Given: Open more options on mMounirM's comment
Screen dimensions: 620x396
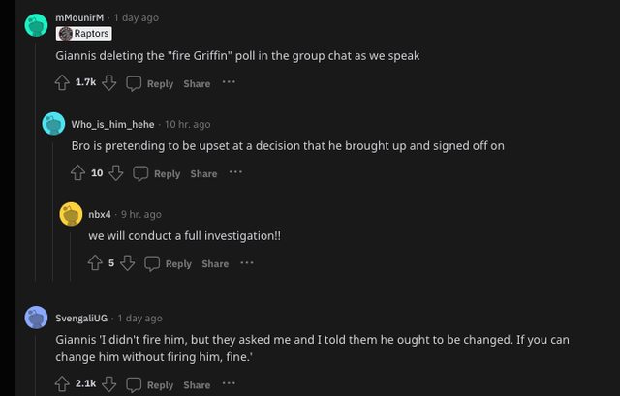Looking at the screenshot, I should [x=229, y=83].
